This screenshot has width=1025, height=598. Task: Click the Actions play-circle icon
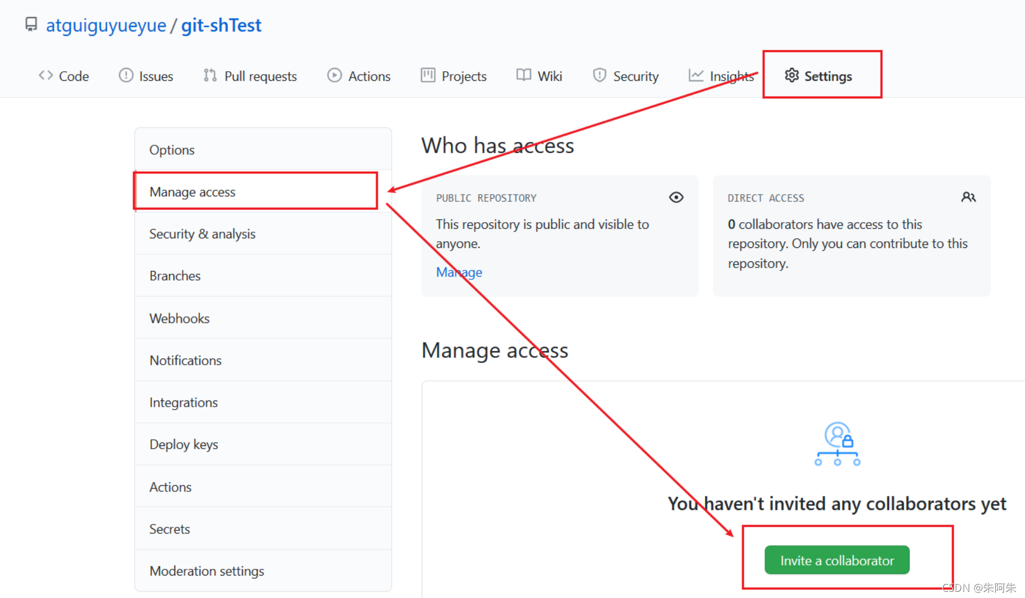click(x=335, y=75)
